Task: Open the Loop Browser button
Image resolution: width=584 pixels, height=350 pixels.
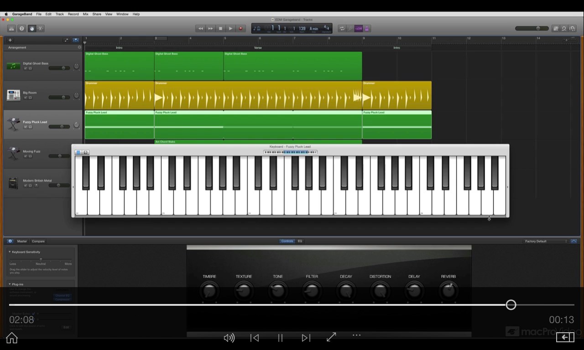Action: point(564,29)
